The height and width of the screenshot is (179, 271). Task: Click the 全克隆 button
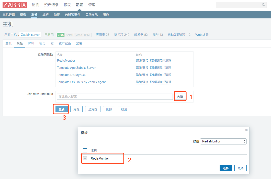point(93,109)
